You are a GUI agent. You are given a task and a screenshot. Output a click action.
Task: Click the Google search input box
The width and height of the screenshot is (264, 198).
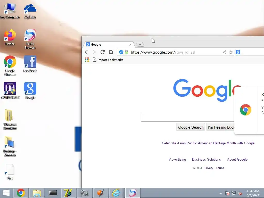188,117
